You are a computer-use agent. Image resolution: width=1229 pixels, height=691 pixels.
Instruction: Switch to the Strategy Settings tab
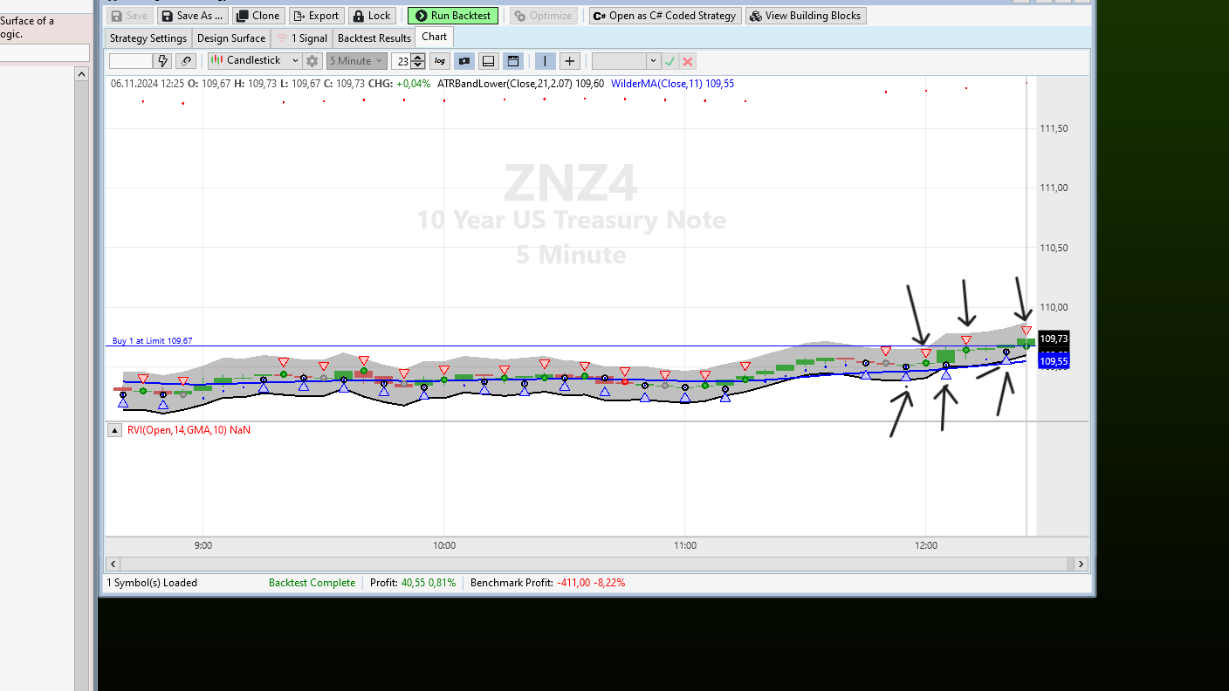click(x=148, y=38)
